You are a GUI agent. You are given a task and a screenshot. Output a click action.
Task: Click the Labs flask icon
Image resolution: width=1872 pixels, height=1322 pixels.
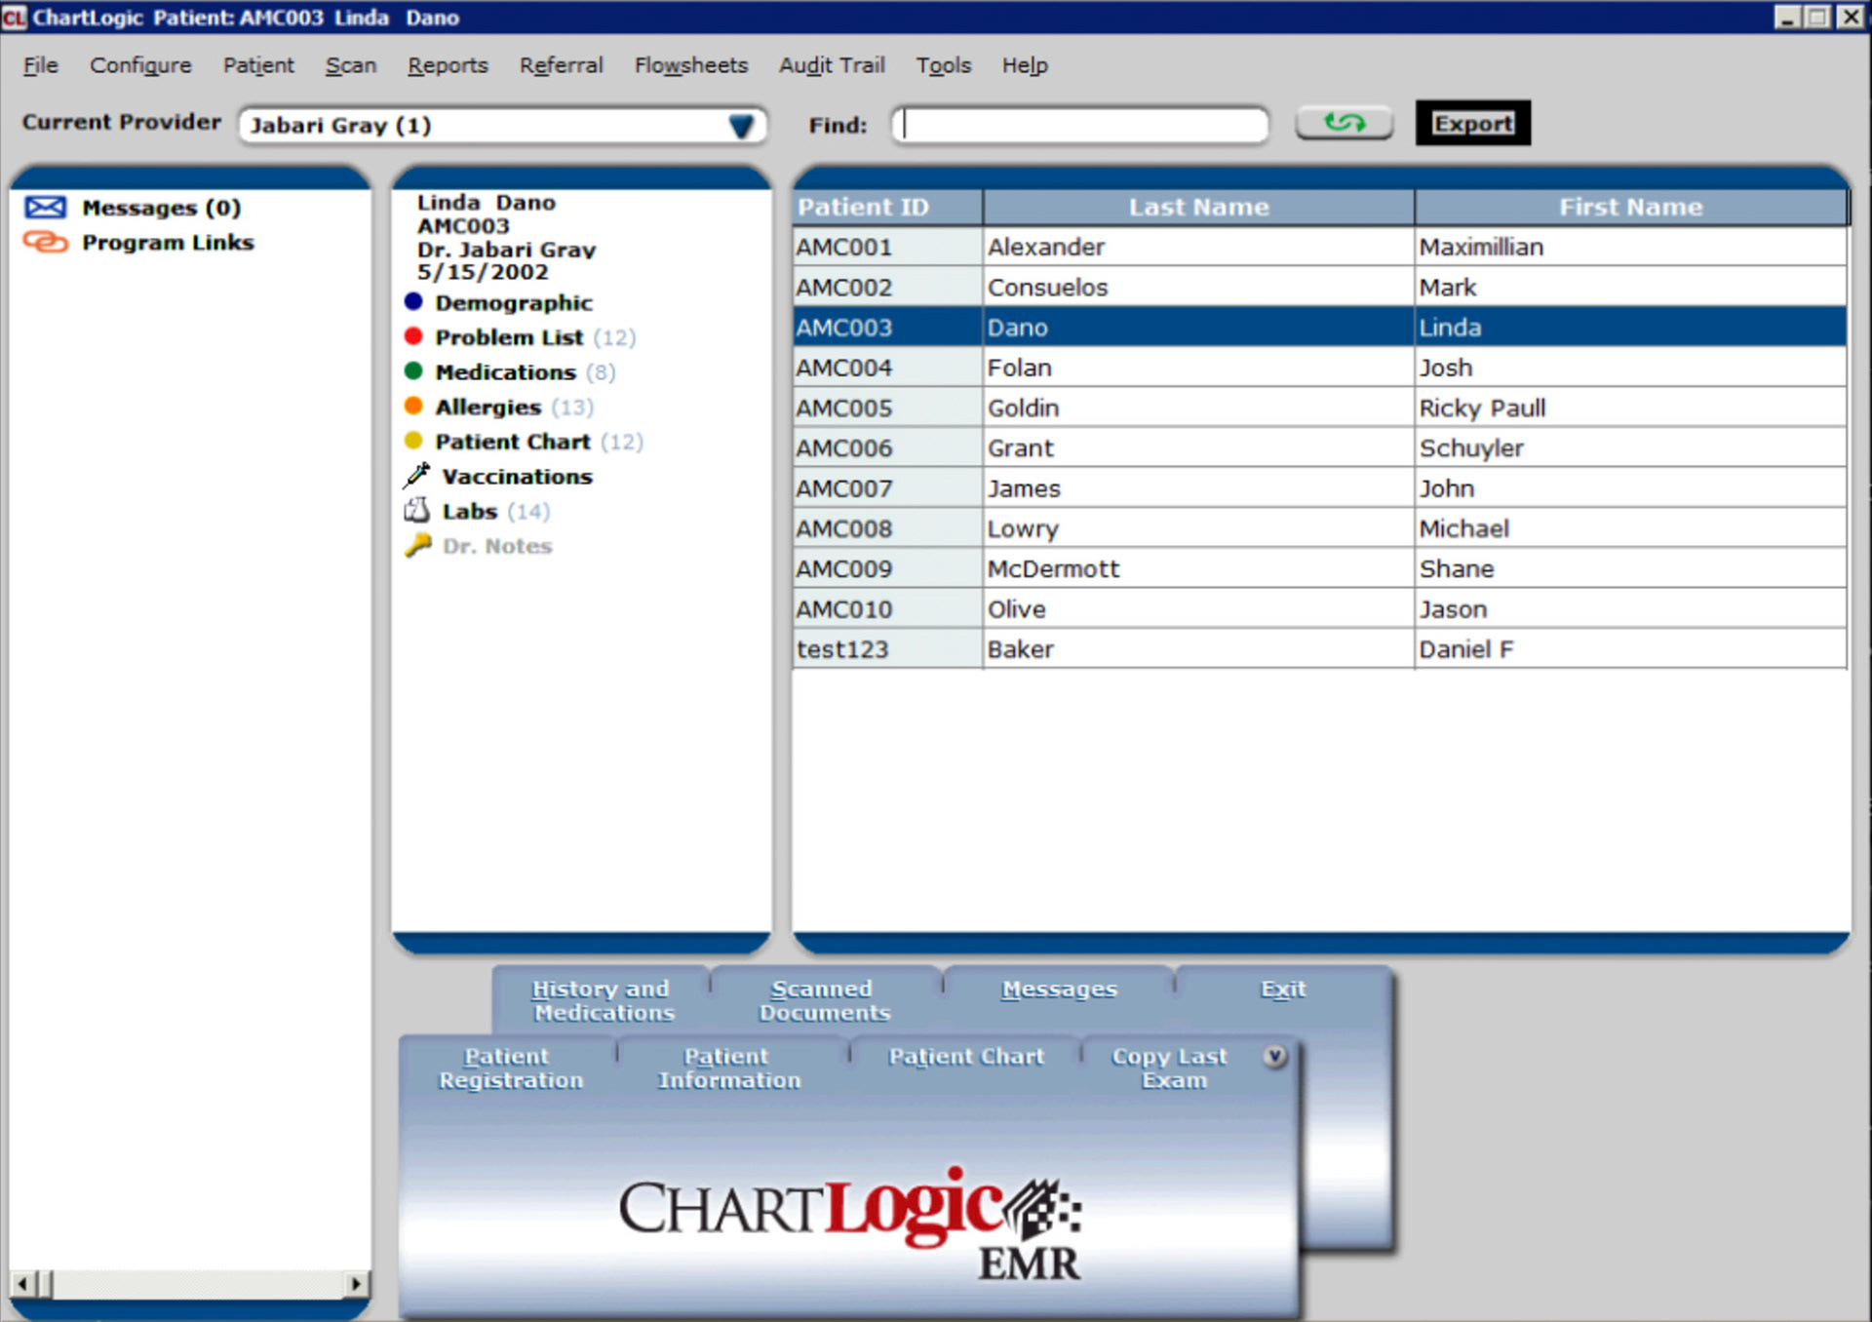(x=417, y=511)
